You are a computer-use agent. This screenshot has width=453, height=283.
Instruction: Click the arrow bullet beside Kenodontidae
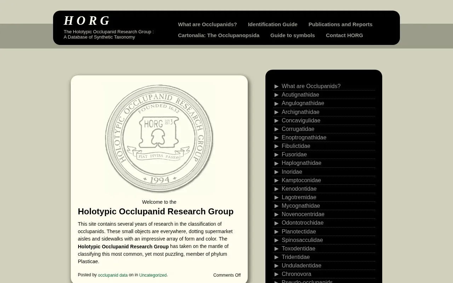[x=277, y=189]
